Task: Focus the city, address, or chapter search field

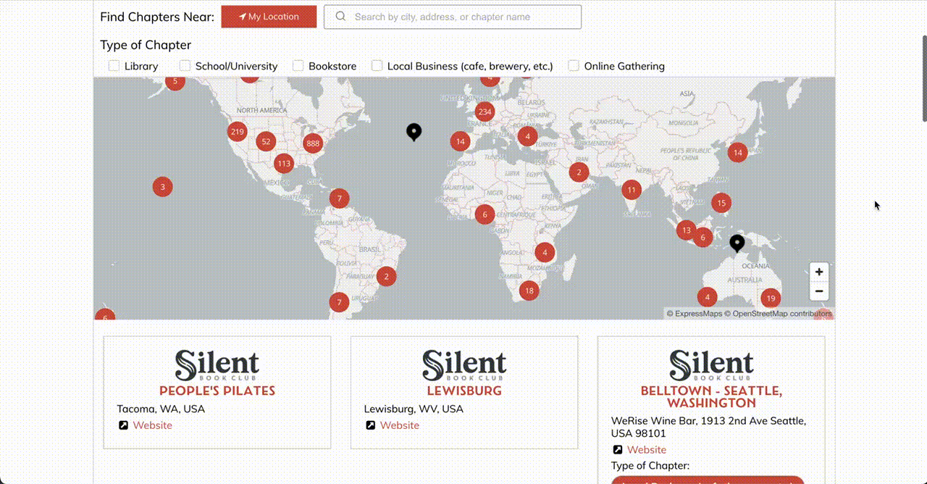Action: (453, 17)
